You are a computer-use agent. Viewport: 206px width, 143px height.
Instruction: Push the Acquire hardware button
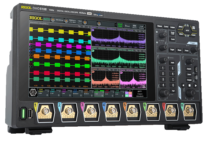coord(189,69)
